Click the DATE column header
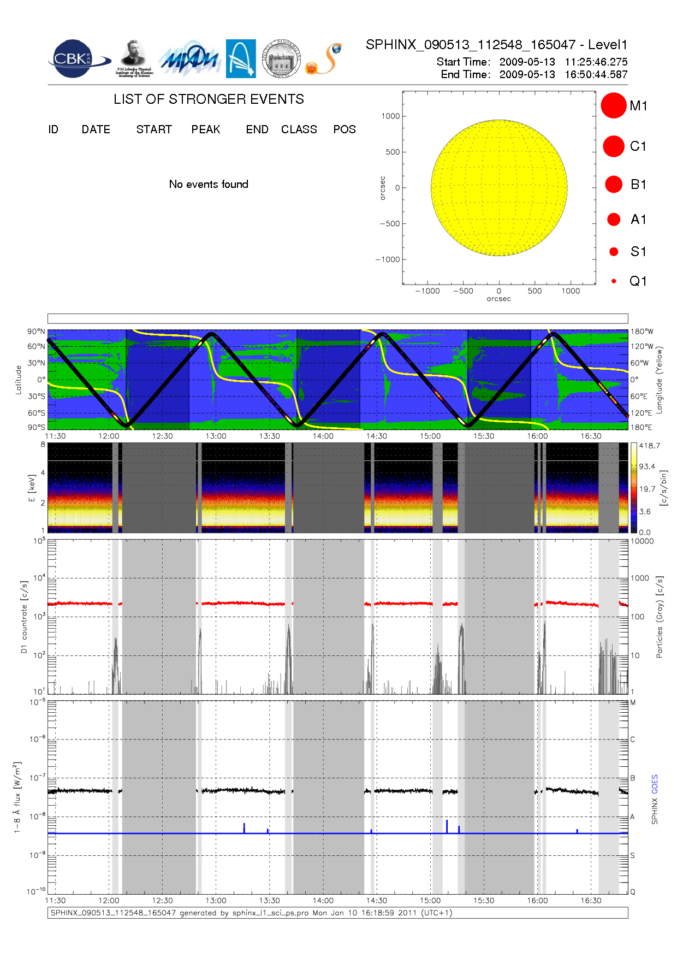Screen dimensions: 677x958 point(96,129)
